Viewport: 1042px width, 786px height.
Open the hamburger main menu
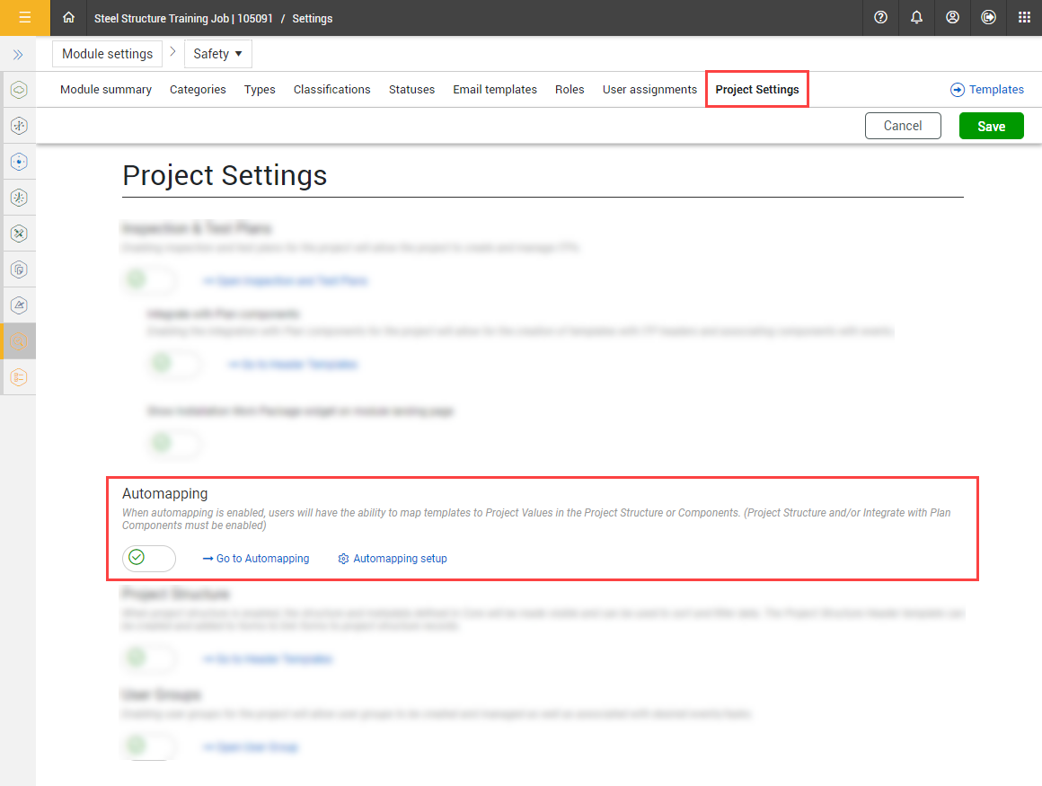[24, 18]
